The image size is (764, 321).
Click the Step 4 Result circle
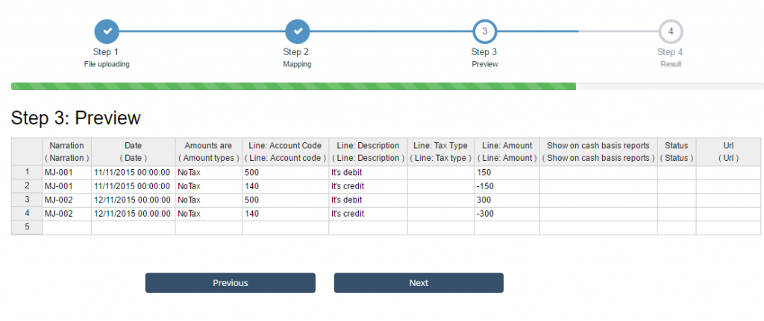(x=671, y=31)
